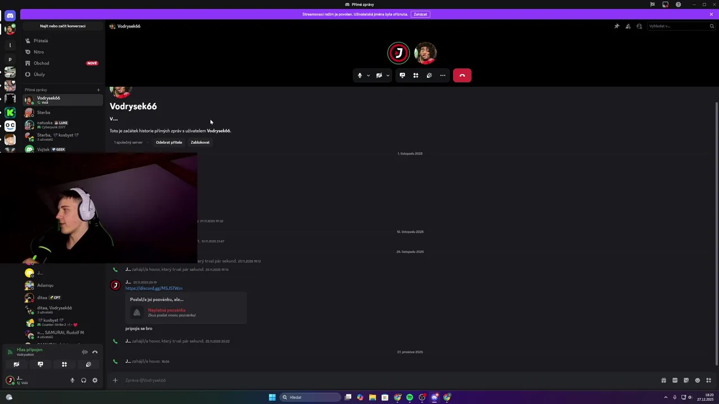Disconnect via voice panel hang-up icon
719x404 pixels.
[x=95, y=352]
